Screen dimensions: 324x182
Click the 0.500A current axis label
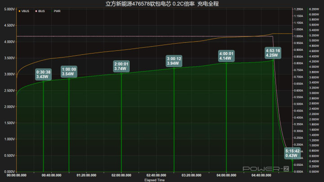coord(298,104)
